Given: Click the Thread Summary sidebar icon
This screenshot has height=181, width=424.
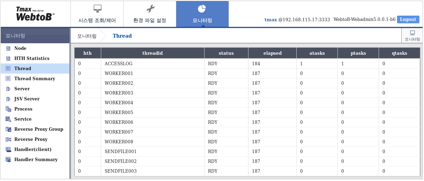Looking at the screenshot, I should click(8, 79).
